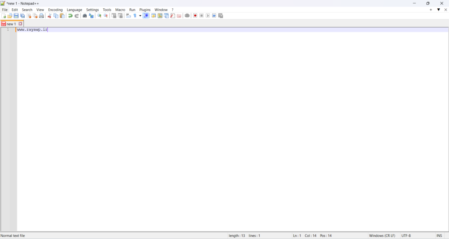
Task: Toggle word wrap in the toolbar
Action: click(x=128, y=16)
